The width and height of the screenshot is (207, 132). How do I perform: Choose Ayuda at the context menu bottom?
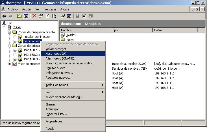coord(73,129)
